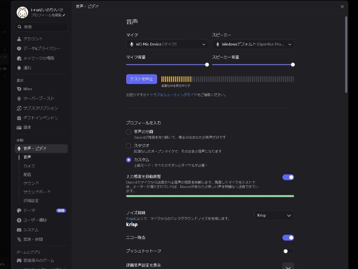Click the 言語・時間 translate icon
The width and height of the screenshot is (358, 269).
19,239
